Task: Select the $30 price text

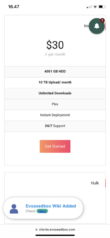Action: point(55,45)
